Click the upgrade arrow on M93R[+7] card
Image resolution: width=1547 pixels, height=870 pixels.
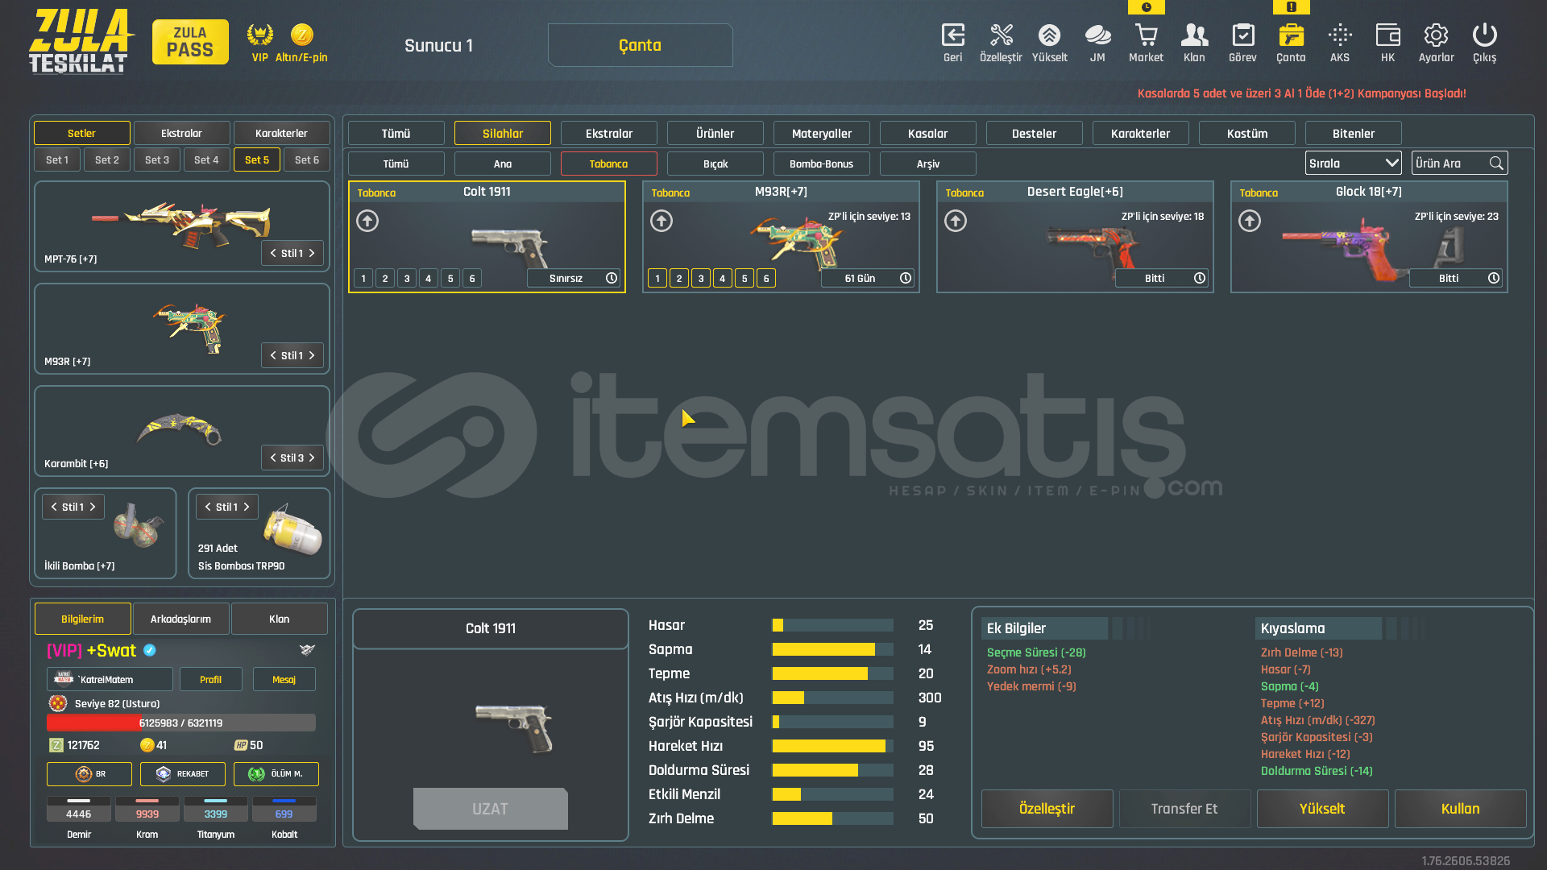[662, 221]
